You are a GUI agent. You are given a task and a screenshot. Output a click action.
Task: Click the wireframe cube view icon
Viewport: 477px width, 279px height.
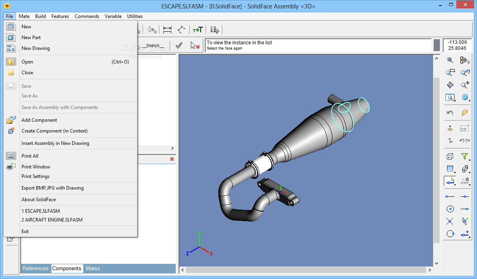click(x=450, y=156)
